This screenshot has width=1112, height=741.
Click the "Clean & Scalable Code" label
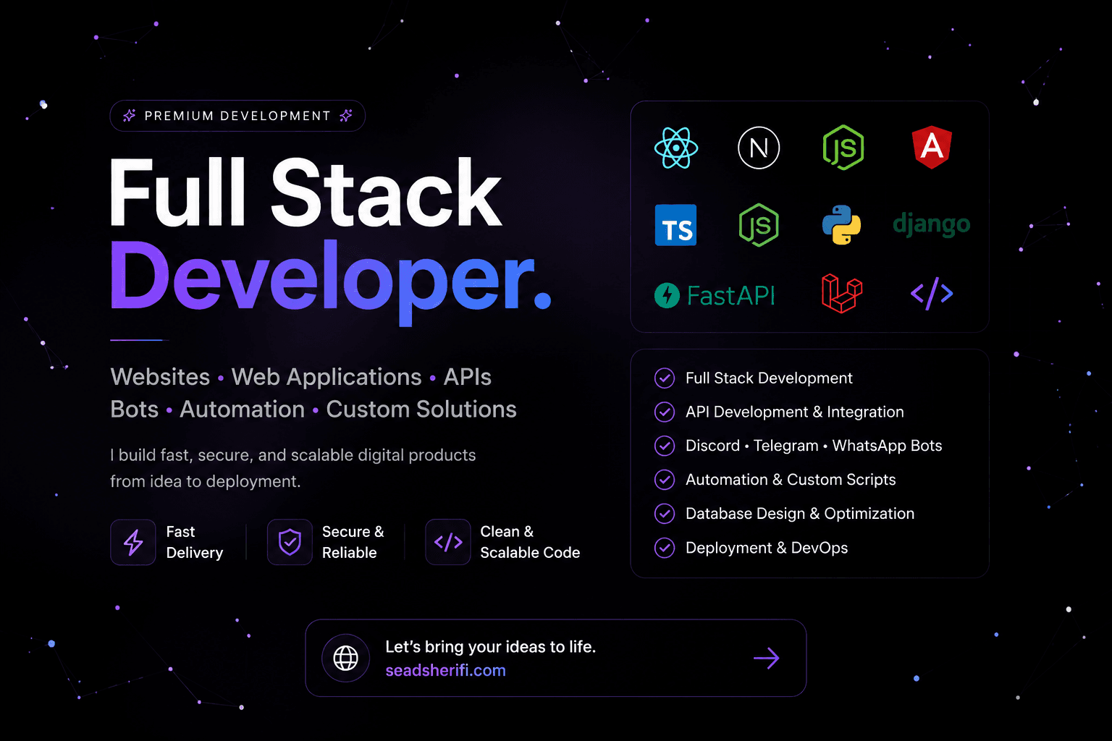531,542
